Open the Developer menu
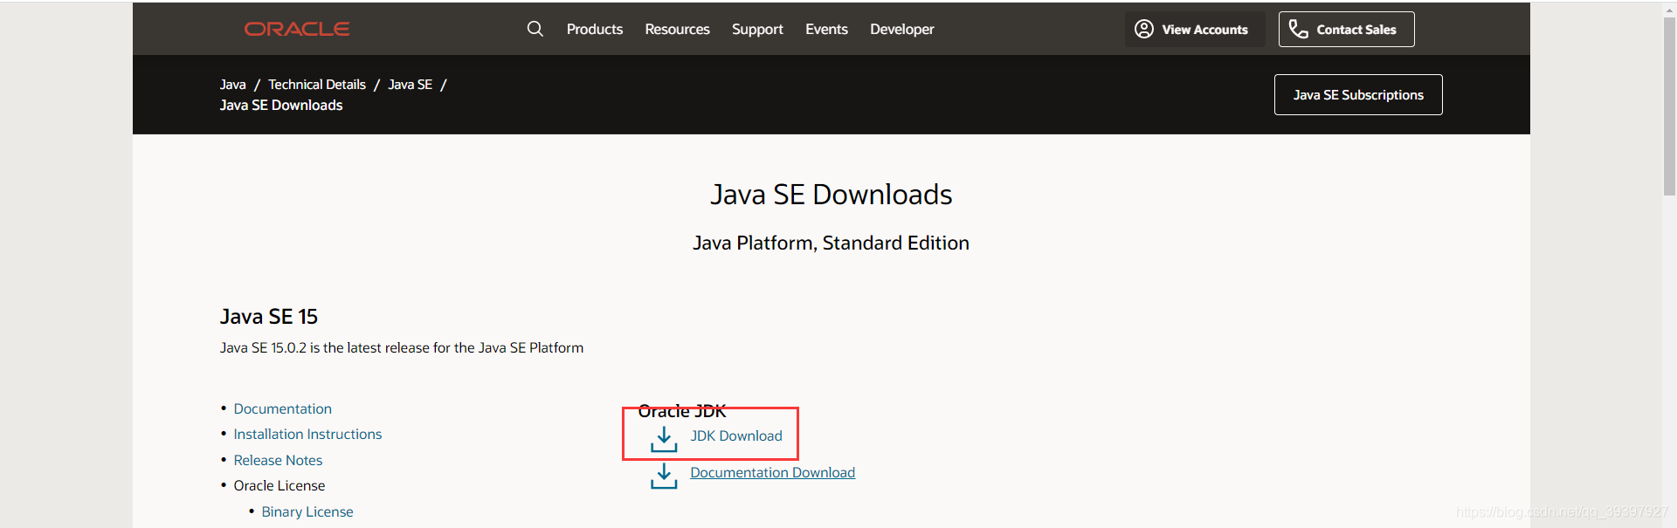Image resolution: width=1677 pixels, height=528 pixels. (x=902, y=30)
